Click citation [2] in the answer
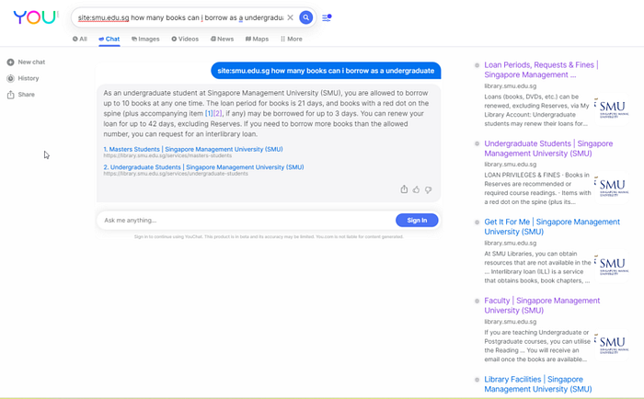The width and height of the screenshot is (644, 399). [217, 113]
